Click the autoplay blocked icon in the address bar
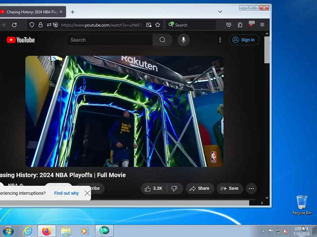The height and width of the screenshot is (237, 317). [x=55, y=25]
